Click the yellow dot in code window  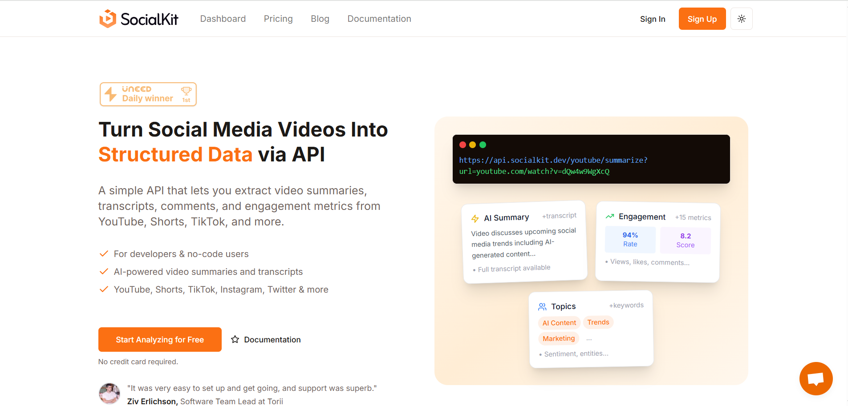[472, 145]
